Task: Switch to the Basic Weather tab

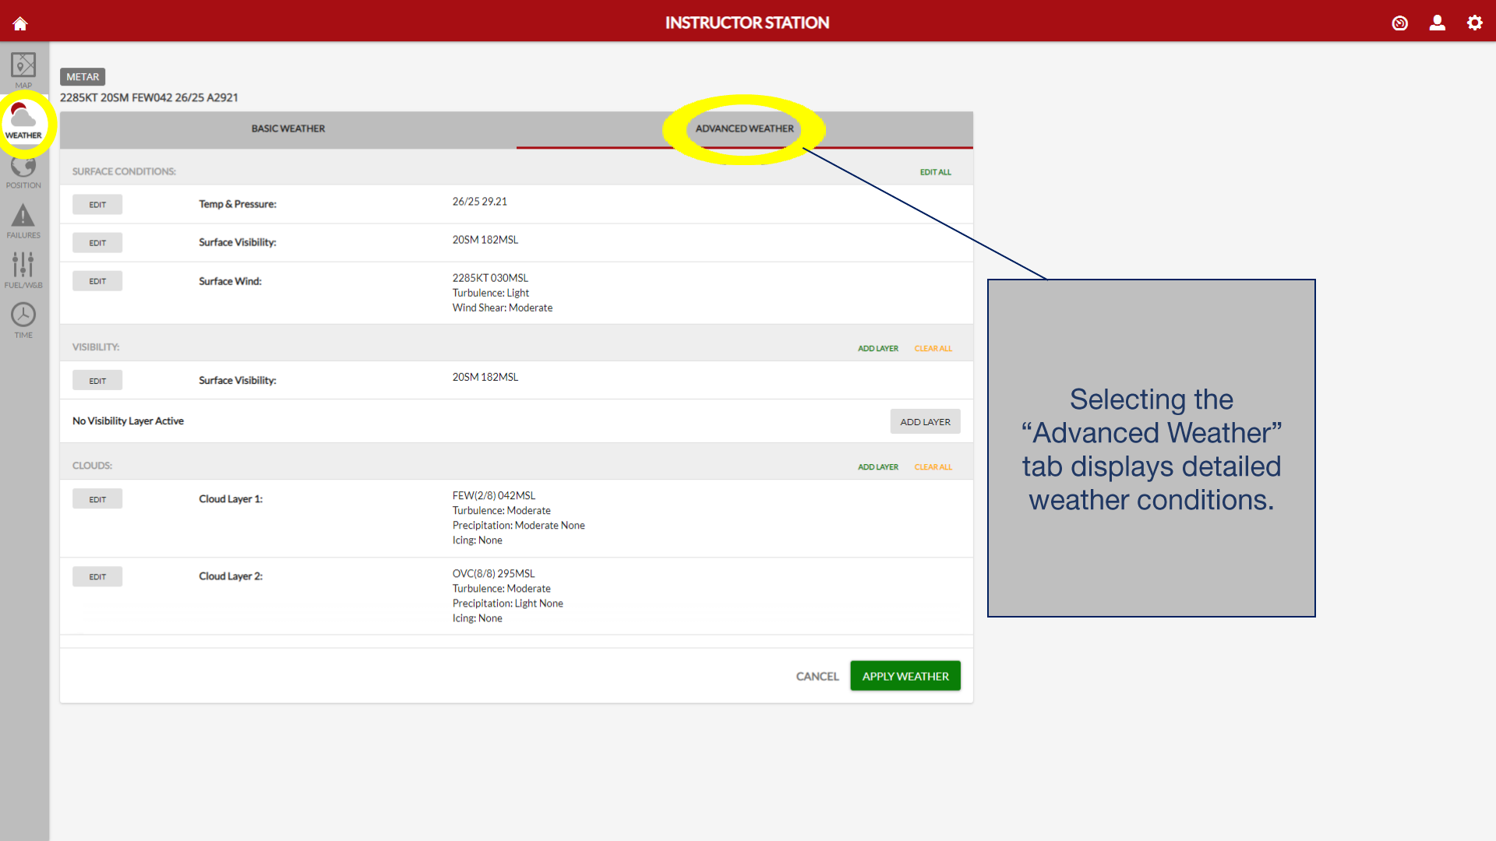Action: coord(288,129)
